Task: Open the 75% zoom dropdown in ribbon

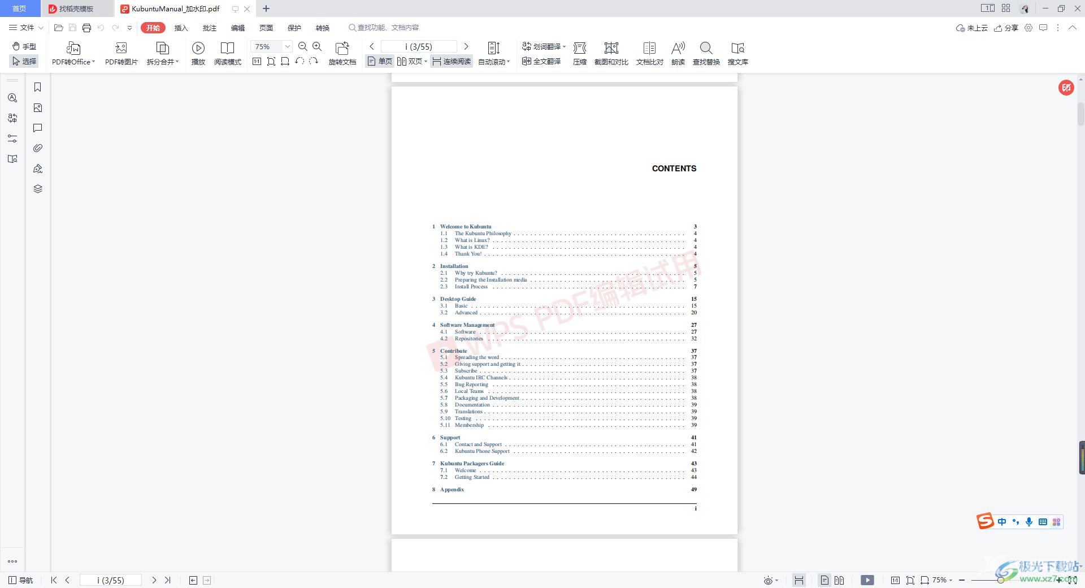Action: coord(288,46)
